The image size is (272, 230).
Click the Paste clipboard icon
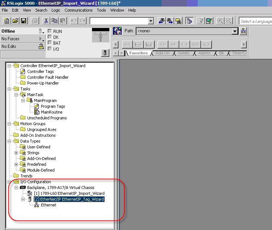click(x=63, y=21)
